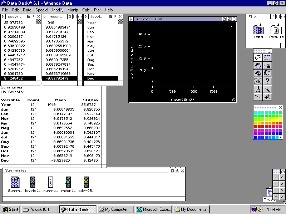286x214 pixels.
Task: Open the Manip menu
Action: pyautogui.click(x=73, y=10)
